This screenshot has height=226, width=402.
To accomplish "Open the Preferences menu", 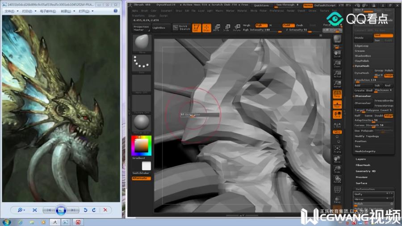I will coord(276,11).
